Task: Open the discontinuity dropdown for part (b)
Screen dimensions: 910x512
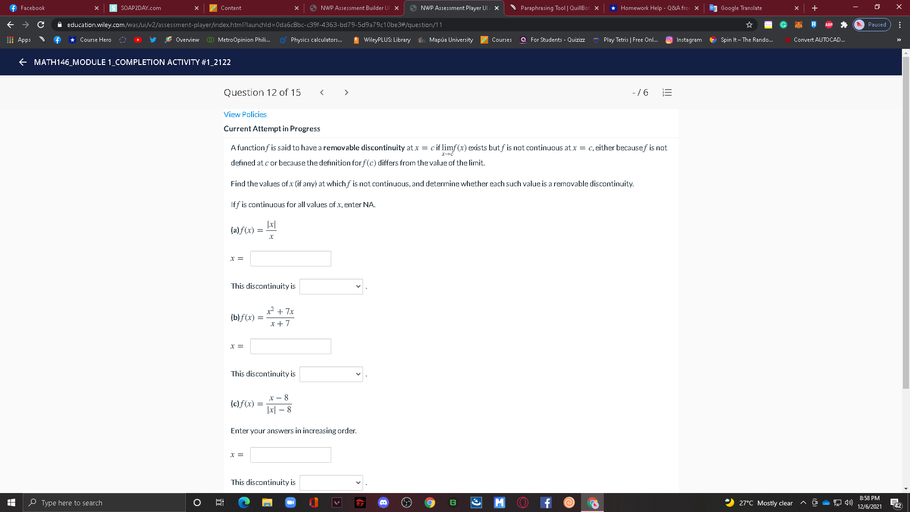Action: click(x=331, y=374)
